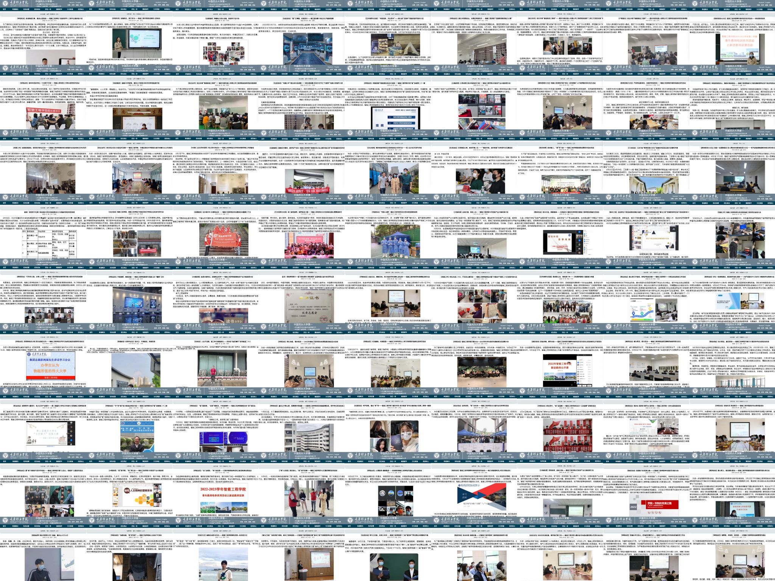Image resolution: width=775 pixels, height=581 pixels.
Task: Click the school emblem above the 接待日 article
Action: [x=6, y=68]
